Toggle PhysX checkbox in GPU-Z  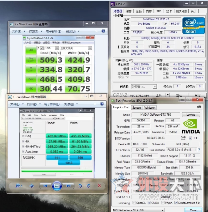tap(163, 203)
